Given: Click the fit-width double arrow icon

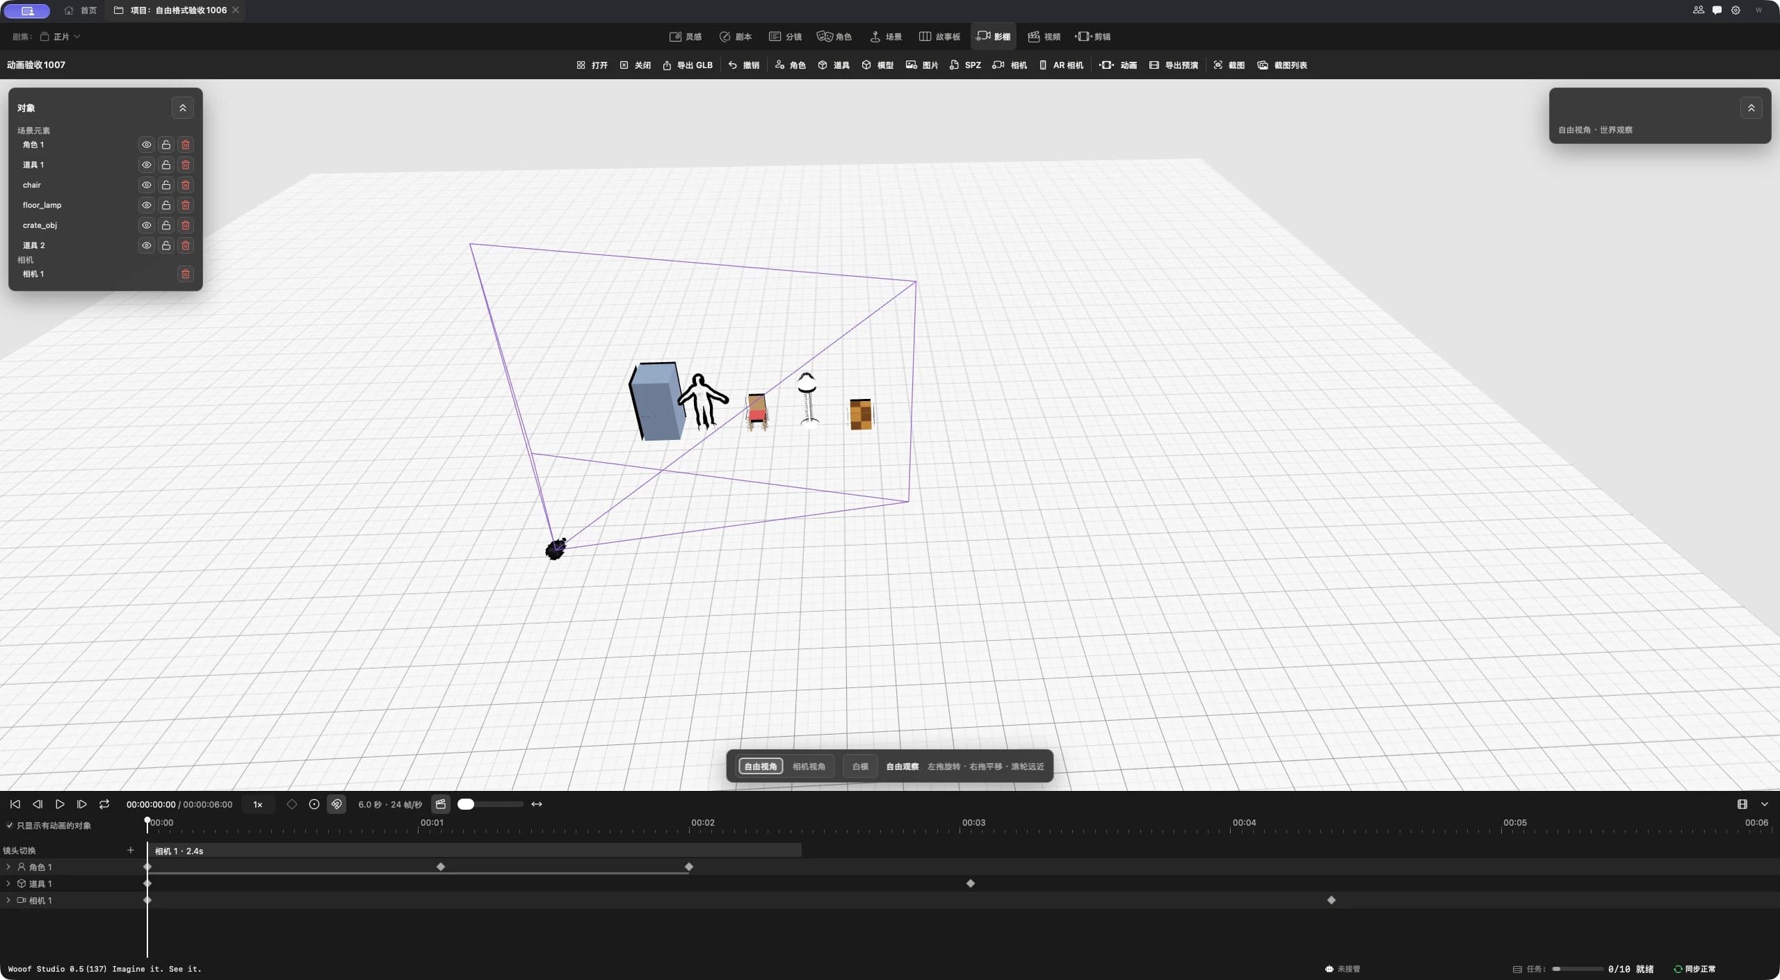Looking at the screenshot, I should tap(537, 804).
